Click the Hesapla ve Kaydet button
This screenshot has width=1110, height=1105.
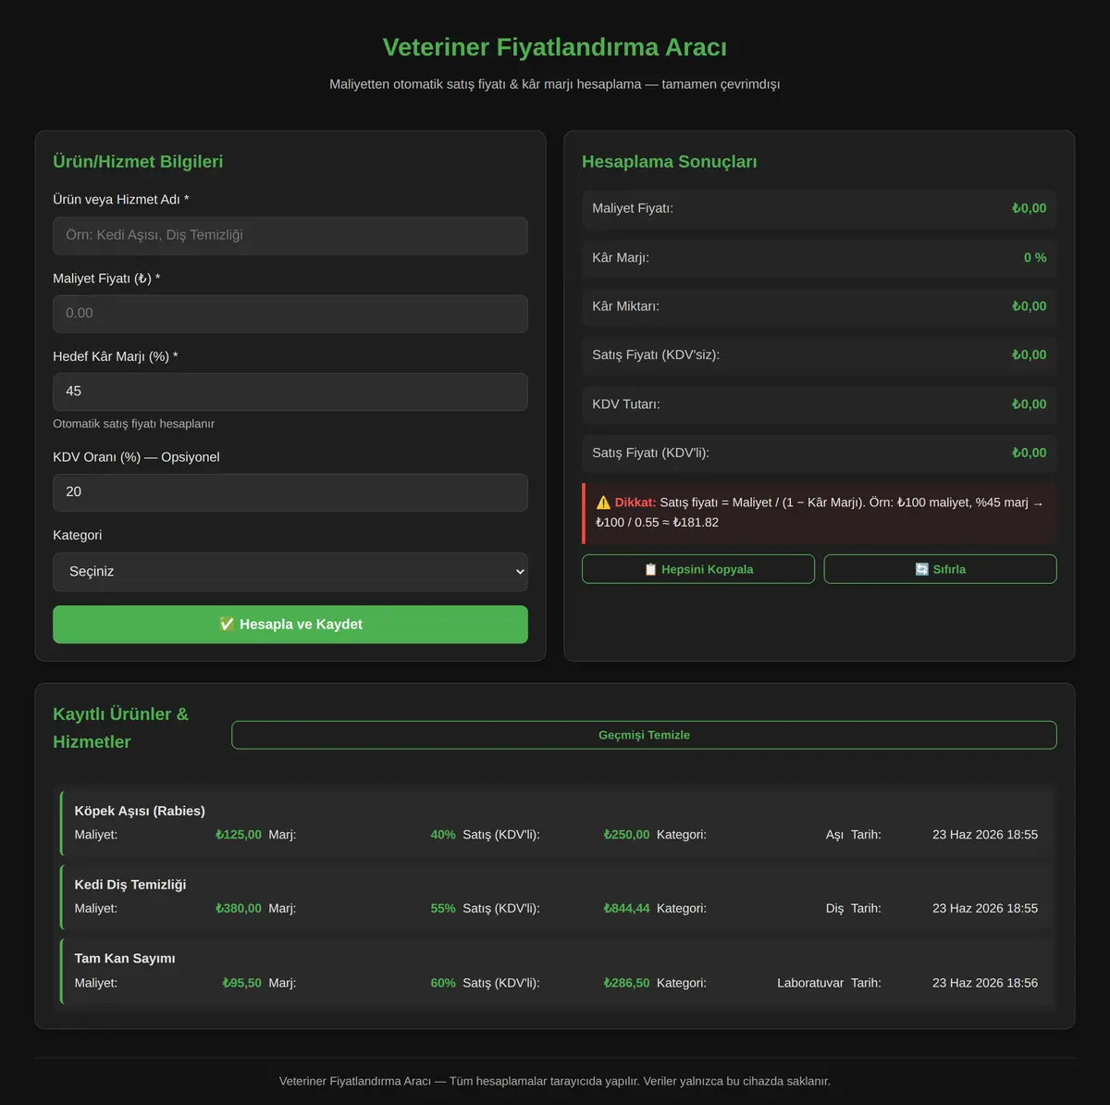pyautogui.click(x=290, y=625)
